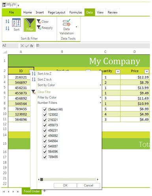Open the Quantity column filter dropdown
This screenshot has width=152, height=196.
[x=118, y=71]
